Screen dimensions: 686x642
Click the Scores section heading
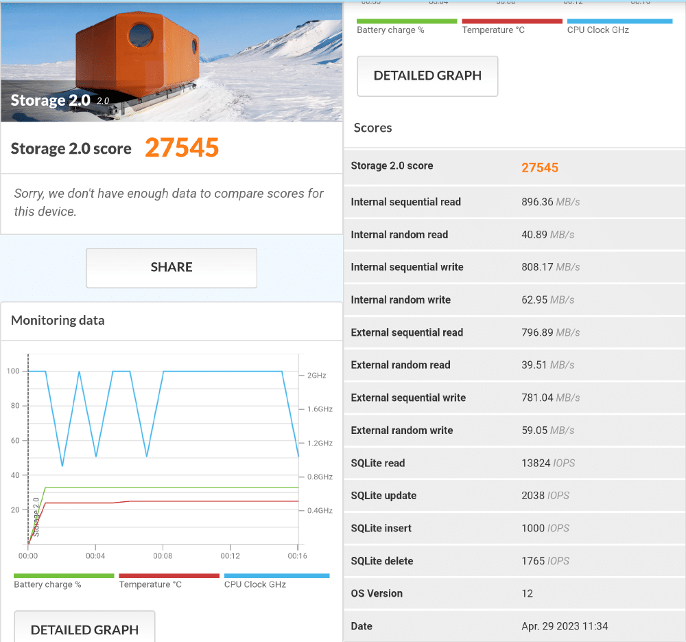373,128
